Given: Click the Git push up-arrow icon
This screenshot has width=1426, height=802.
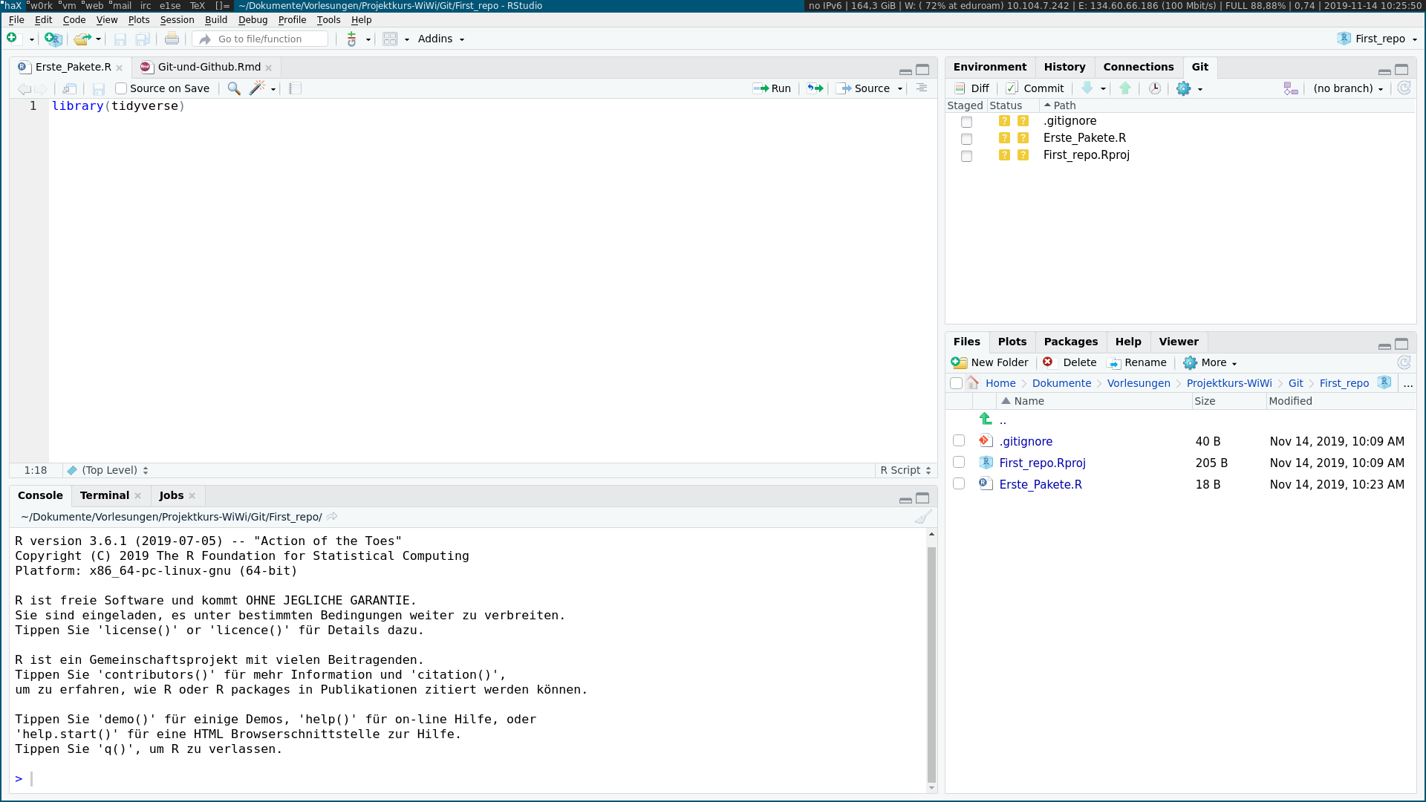Looking at the screenshot, I should pyautogui.click(x=1125, y=88).
